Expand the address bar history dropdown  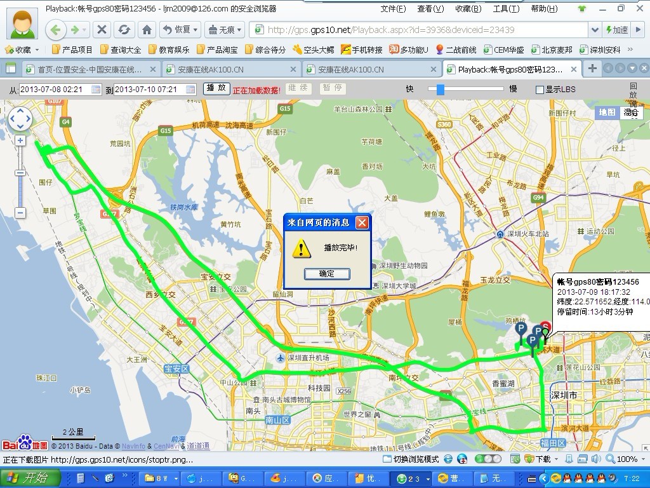coord(594,30)
